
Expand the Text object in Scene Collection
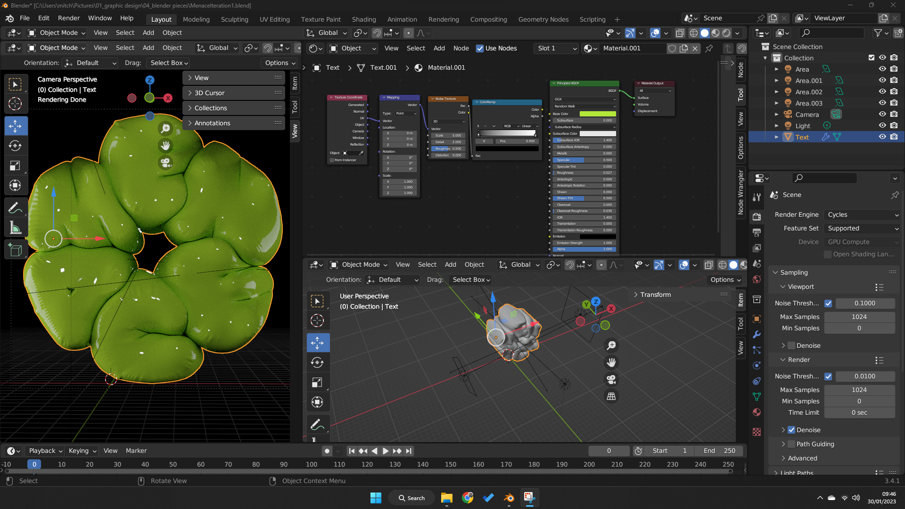point(777,137)
